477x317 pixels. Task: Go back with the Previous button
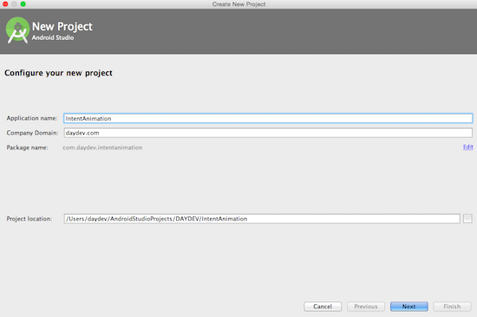coord(366,307)
